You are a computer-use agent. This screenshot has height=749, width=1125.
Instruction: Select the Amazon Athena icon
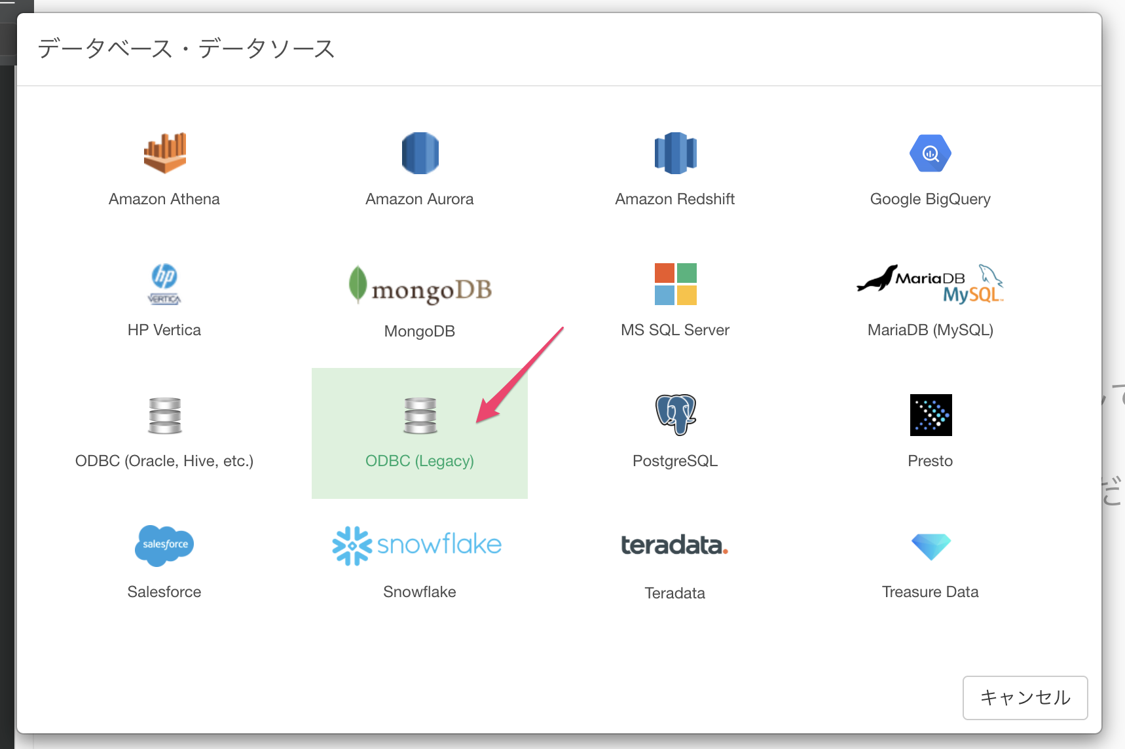164,153
